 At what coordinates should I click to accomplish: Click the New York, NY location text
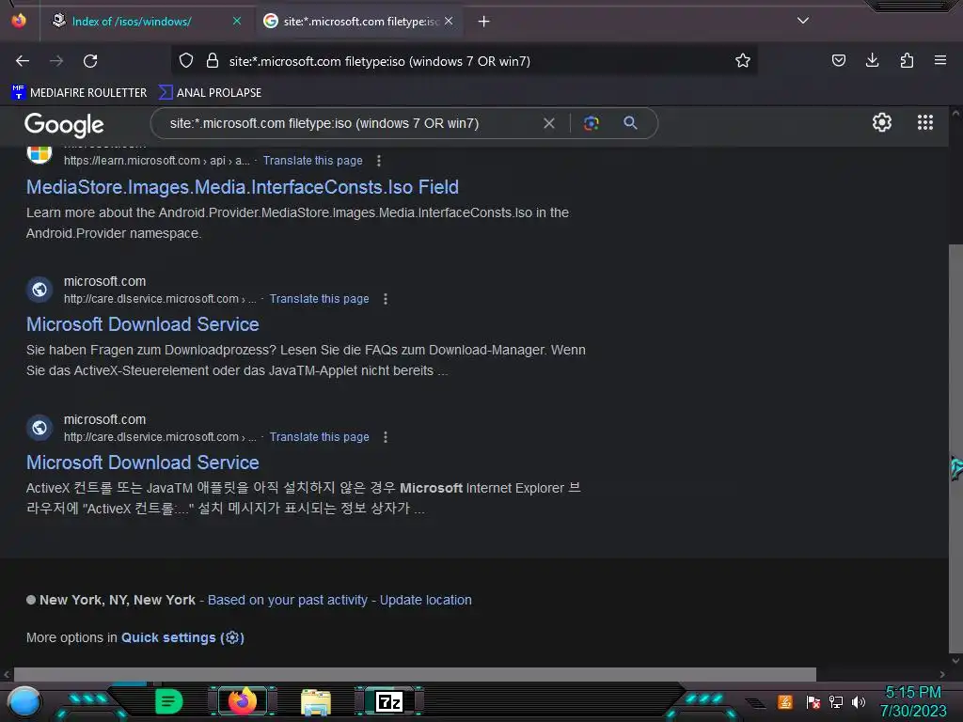click(118, 600)
